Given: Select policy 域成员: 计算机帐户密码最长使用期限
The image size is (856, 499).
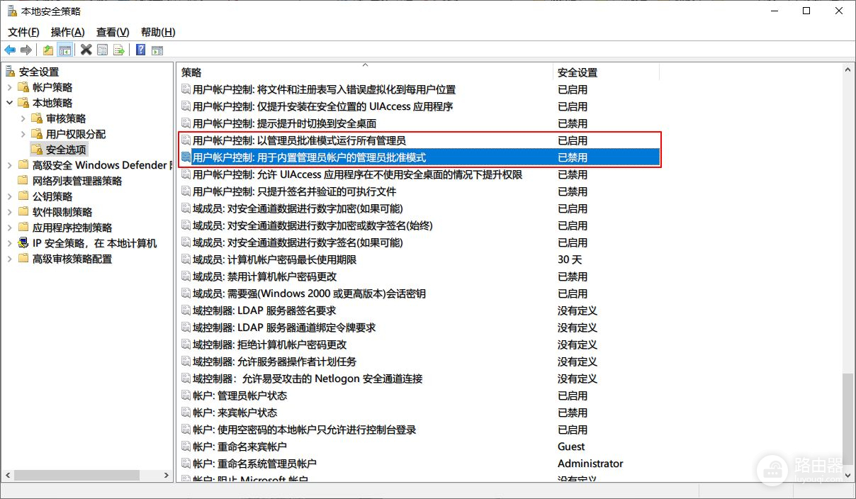Looking at the screenshot, I should tap(274, 259).
